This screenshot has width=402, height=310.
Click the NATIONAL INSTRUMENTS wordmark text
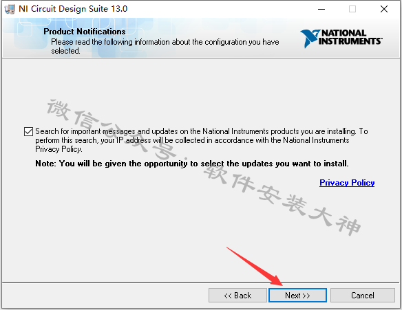tap(350, 37)
